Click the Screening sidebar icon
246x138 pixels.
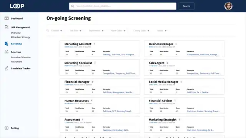coord(7,44)
